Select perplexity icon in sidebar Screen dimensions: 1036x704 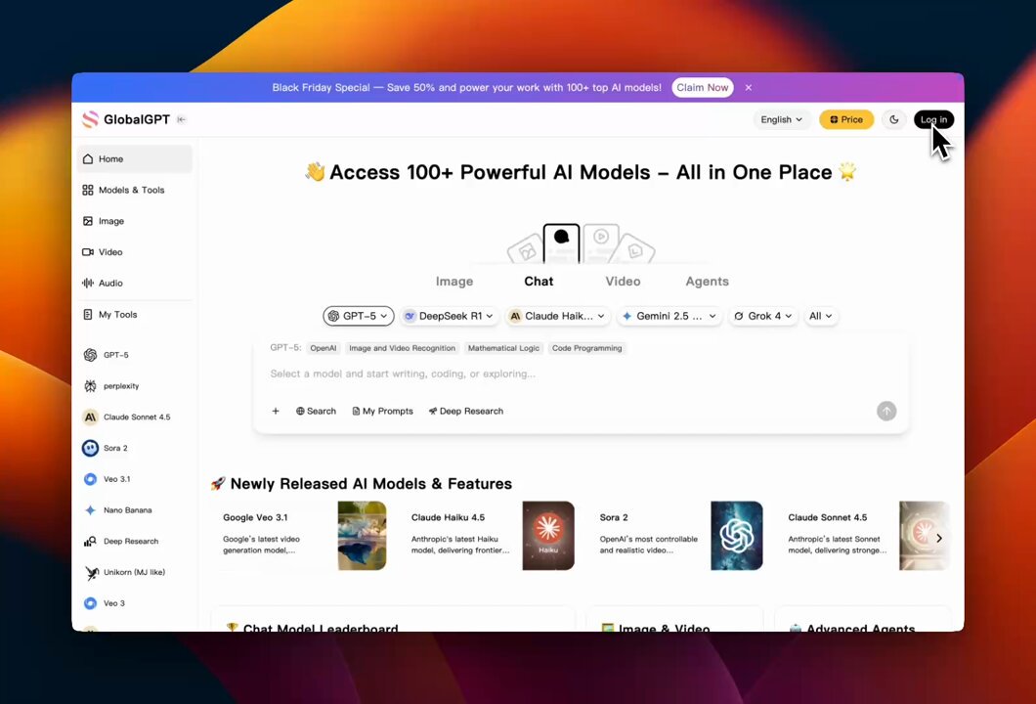pyautogui.click(x=91, y=386)
